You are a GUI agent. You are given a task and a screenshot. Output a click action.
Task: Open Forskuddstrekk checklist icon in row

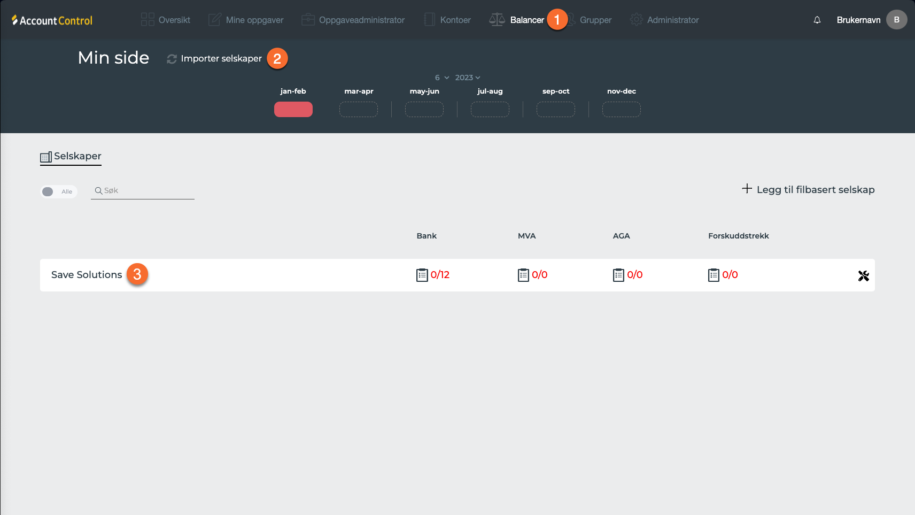pos(713,275)
